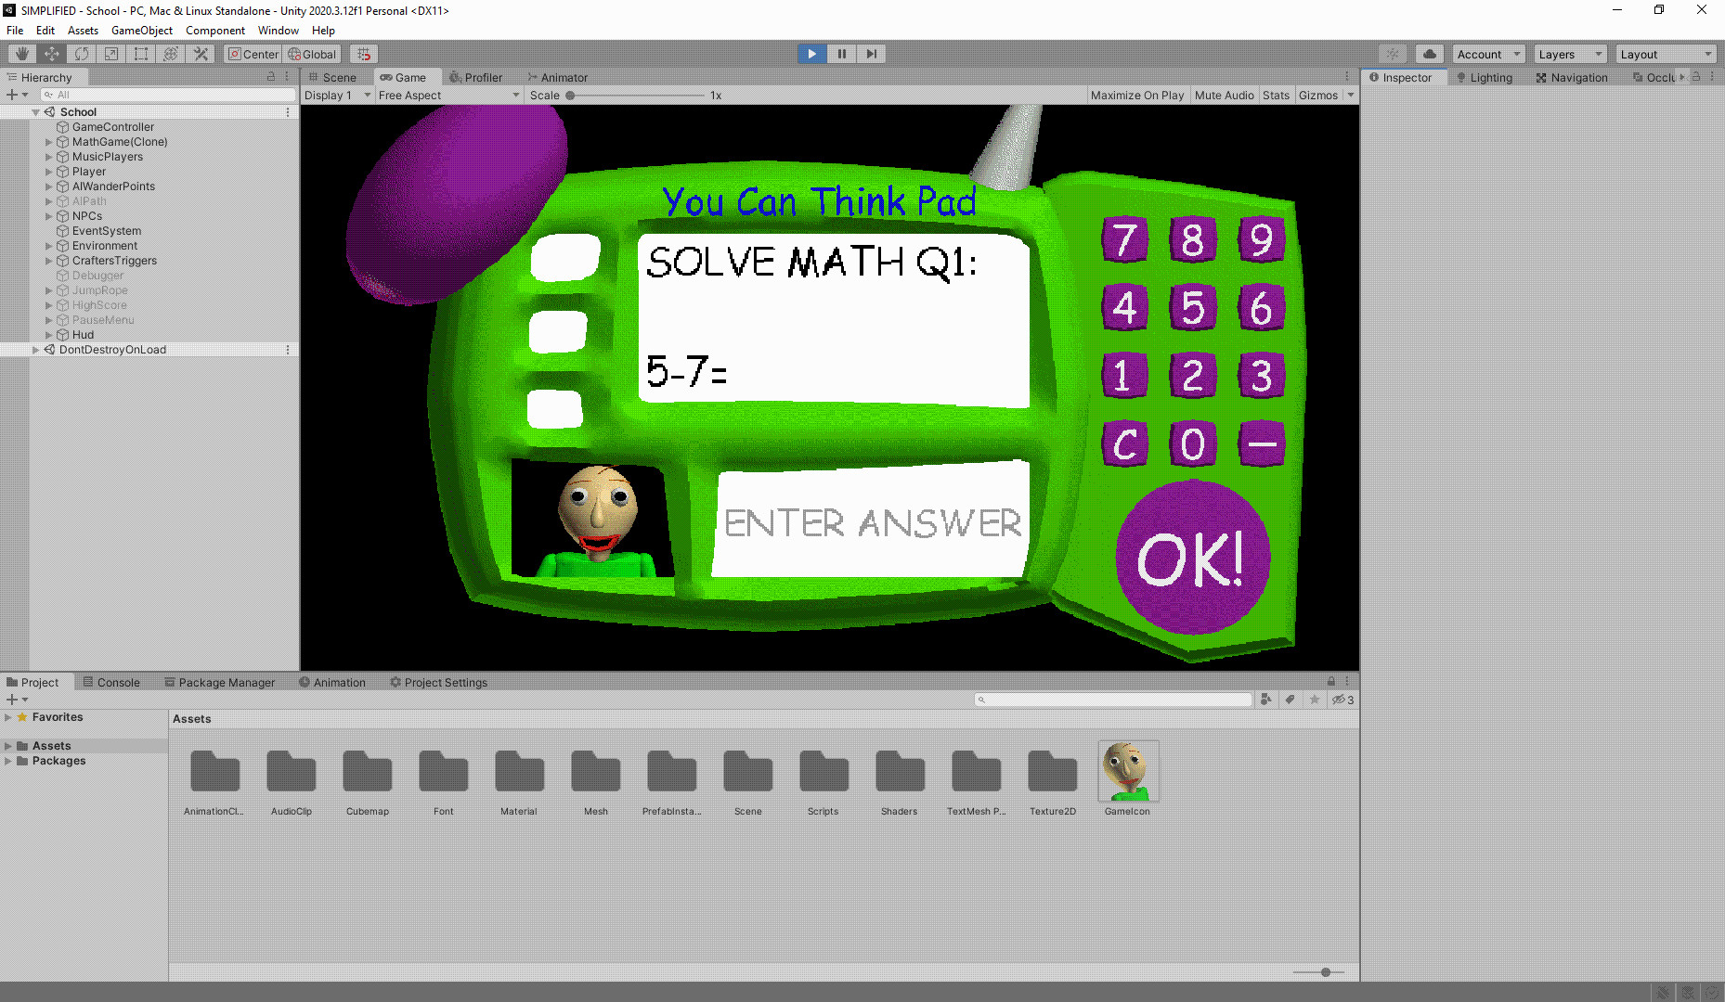Open the Window menu

tap(279, 31)
